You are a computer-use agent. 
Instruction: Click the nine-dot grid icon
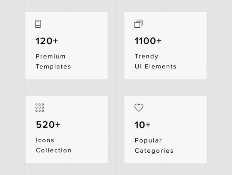pyautogui.click(x=40, y=108)
